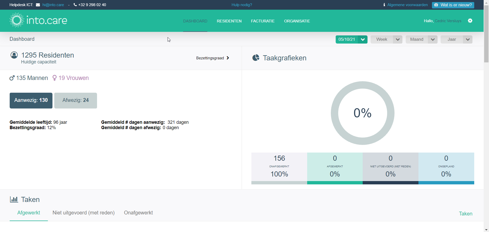Click the 0% donut chart
The height and width of the screenshot is (232, 489).
tap(363, 113)
